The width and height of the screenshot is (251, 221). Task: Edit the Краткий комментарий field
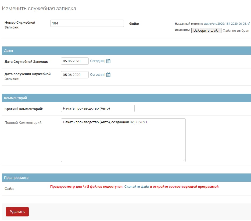click(x=98, y=108)
